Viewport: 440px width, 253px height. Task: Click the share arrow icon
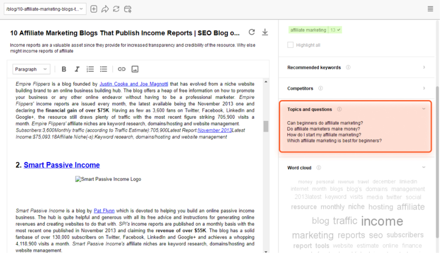105,9
